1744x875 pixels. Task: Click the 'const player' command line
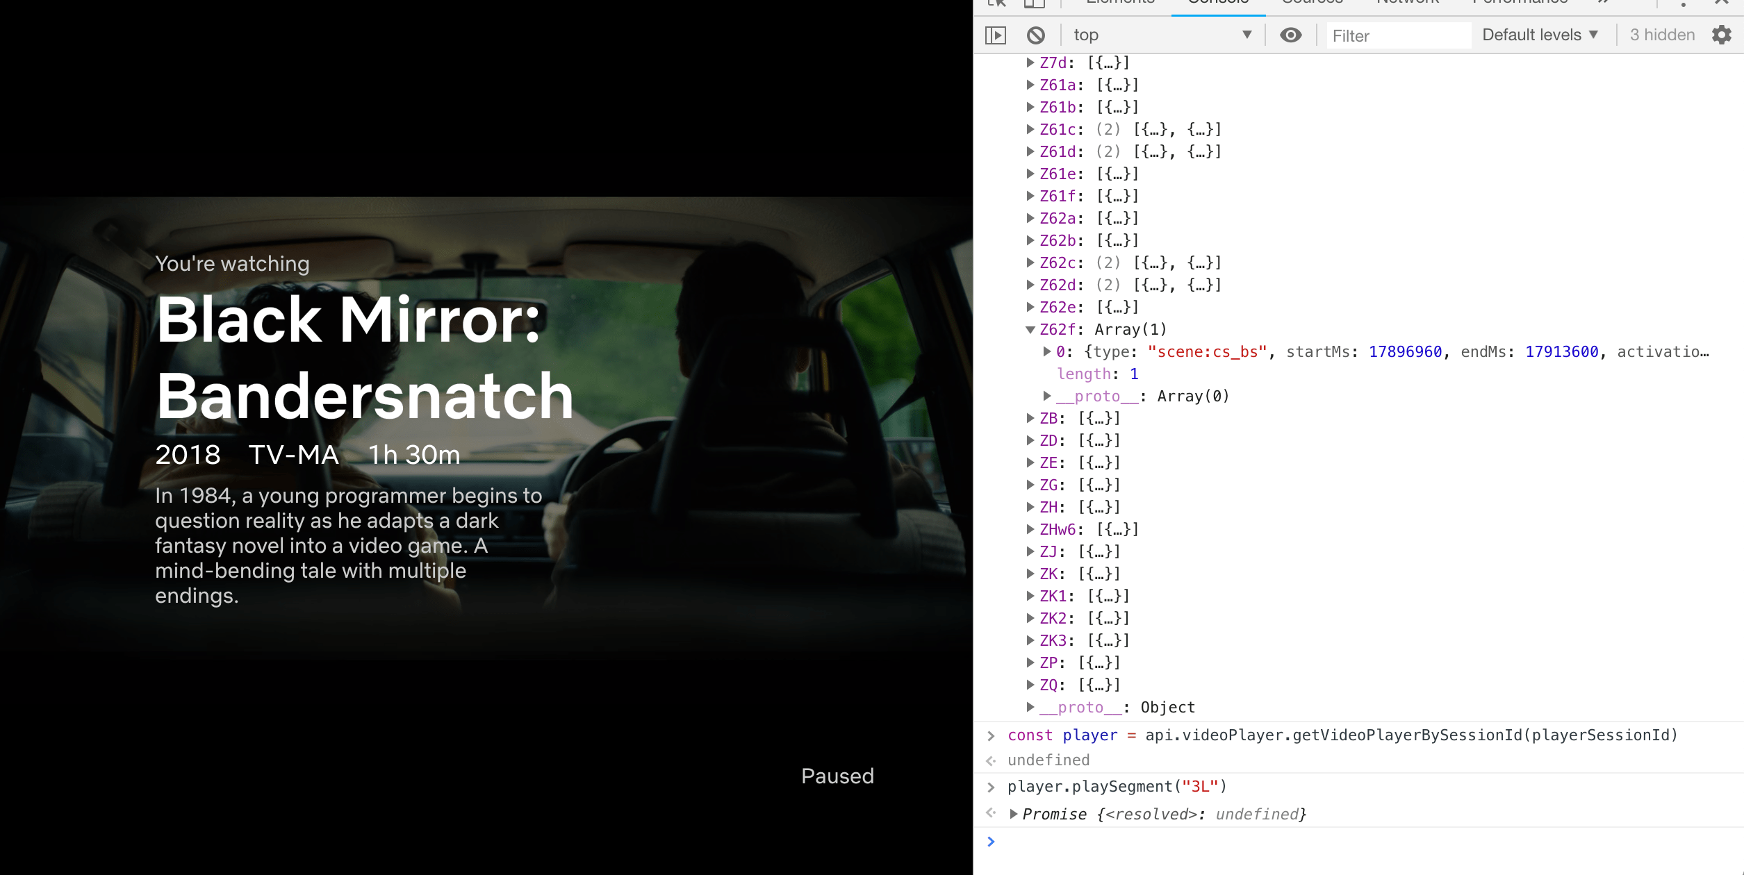[1342, 735]
